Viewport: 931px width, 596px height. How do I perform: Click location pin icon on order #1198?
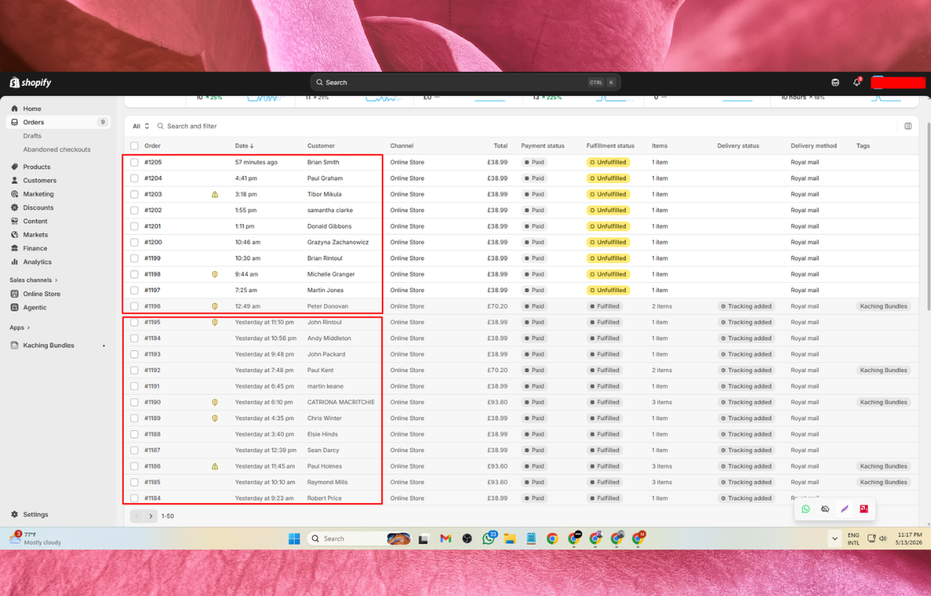[215, 274]
